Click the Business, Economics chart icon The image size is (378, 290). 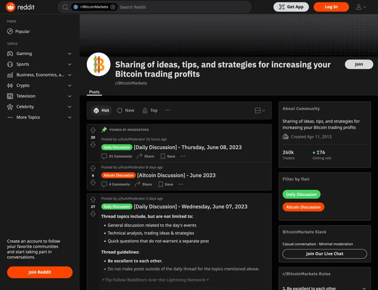10,75
